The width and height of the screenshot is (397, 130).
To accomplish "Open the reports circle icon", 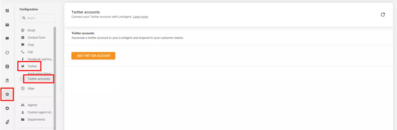I will [7, 53].
